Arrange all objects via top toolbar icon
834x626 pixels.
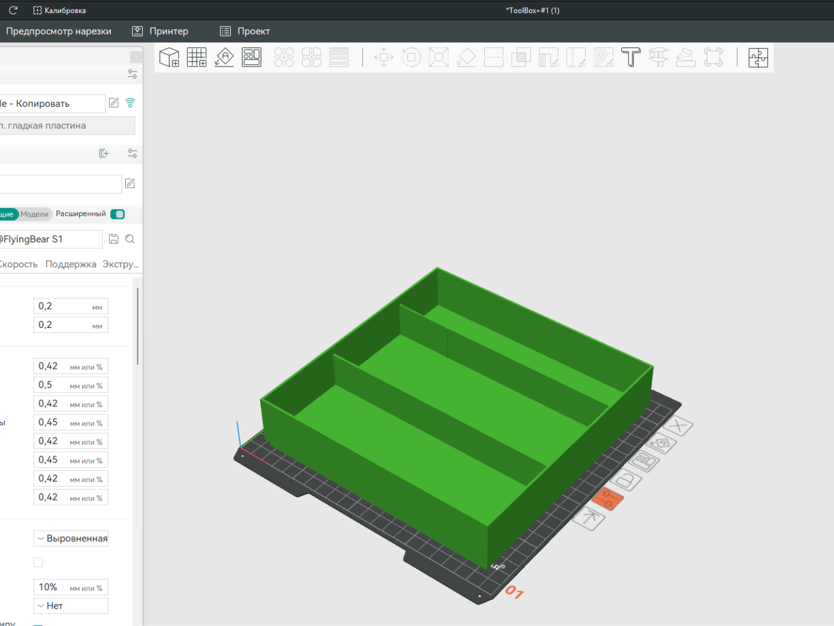[x=252, y=58]
